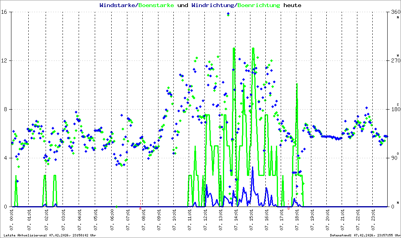Click the word "heute" in the title
This screenshot has height=238, width=401.
tap(292, 5)
